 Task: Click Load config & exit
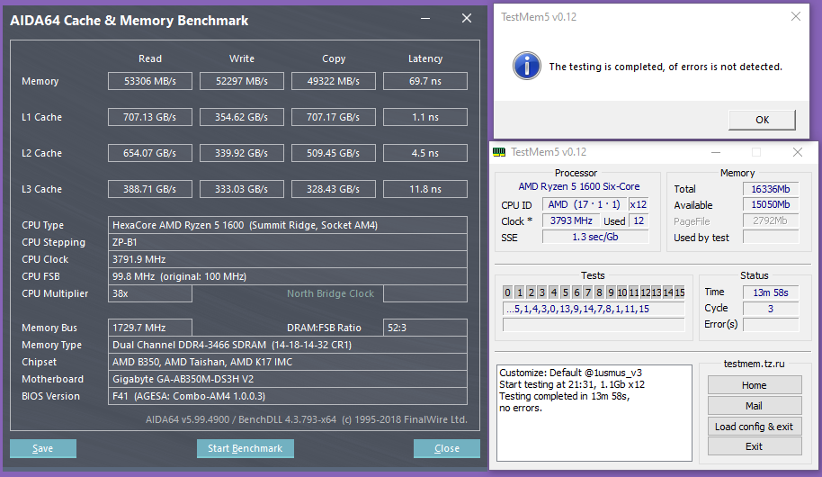(755, 426)
